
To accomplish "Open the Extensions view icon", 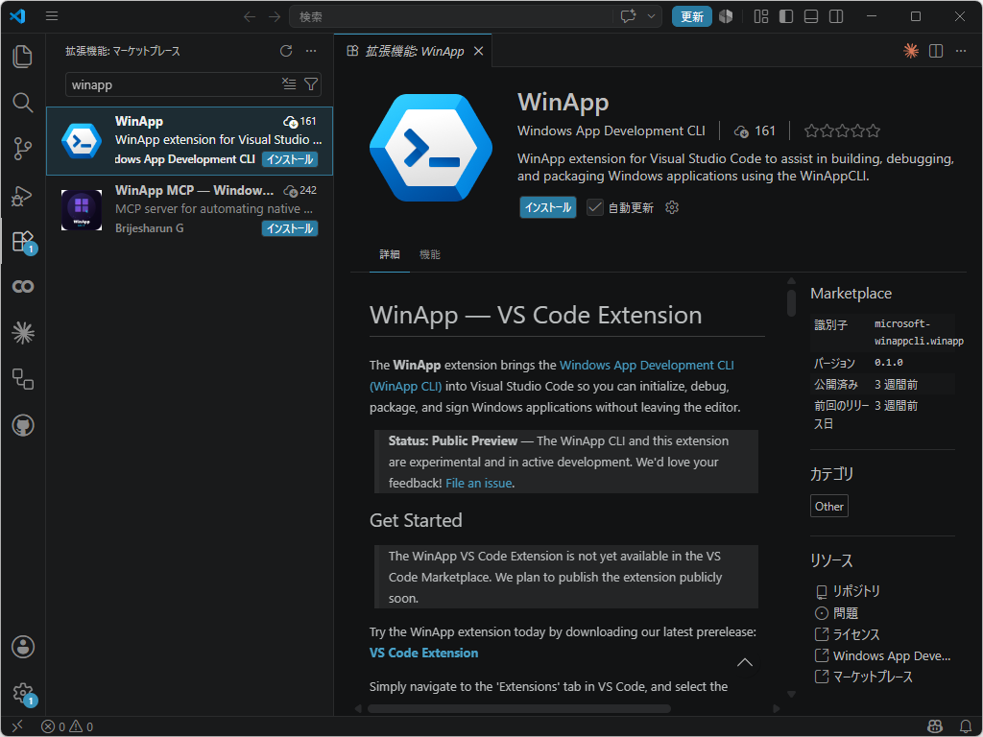I will [23, 241].
